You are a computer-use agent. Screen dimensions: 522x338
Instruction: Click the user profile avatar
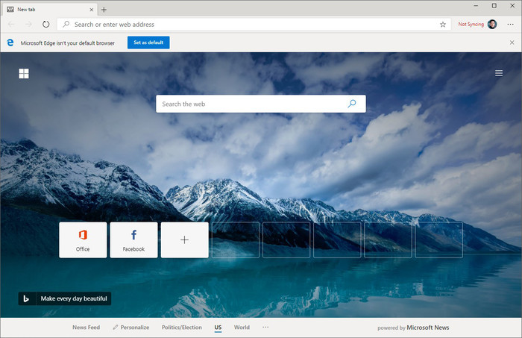[x=492, y=24]
